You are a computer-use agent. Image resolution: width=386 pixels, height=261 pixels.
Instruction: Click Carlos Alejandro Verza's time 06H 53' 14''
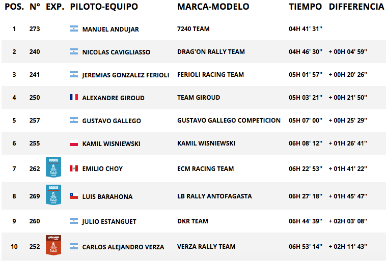tap(306, 247)
